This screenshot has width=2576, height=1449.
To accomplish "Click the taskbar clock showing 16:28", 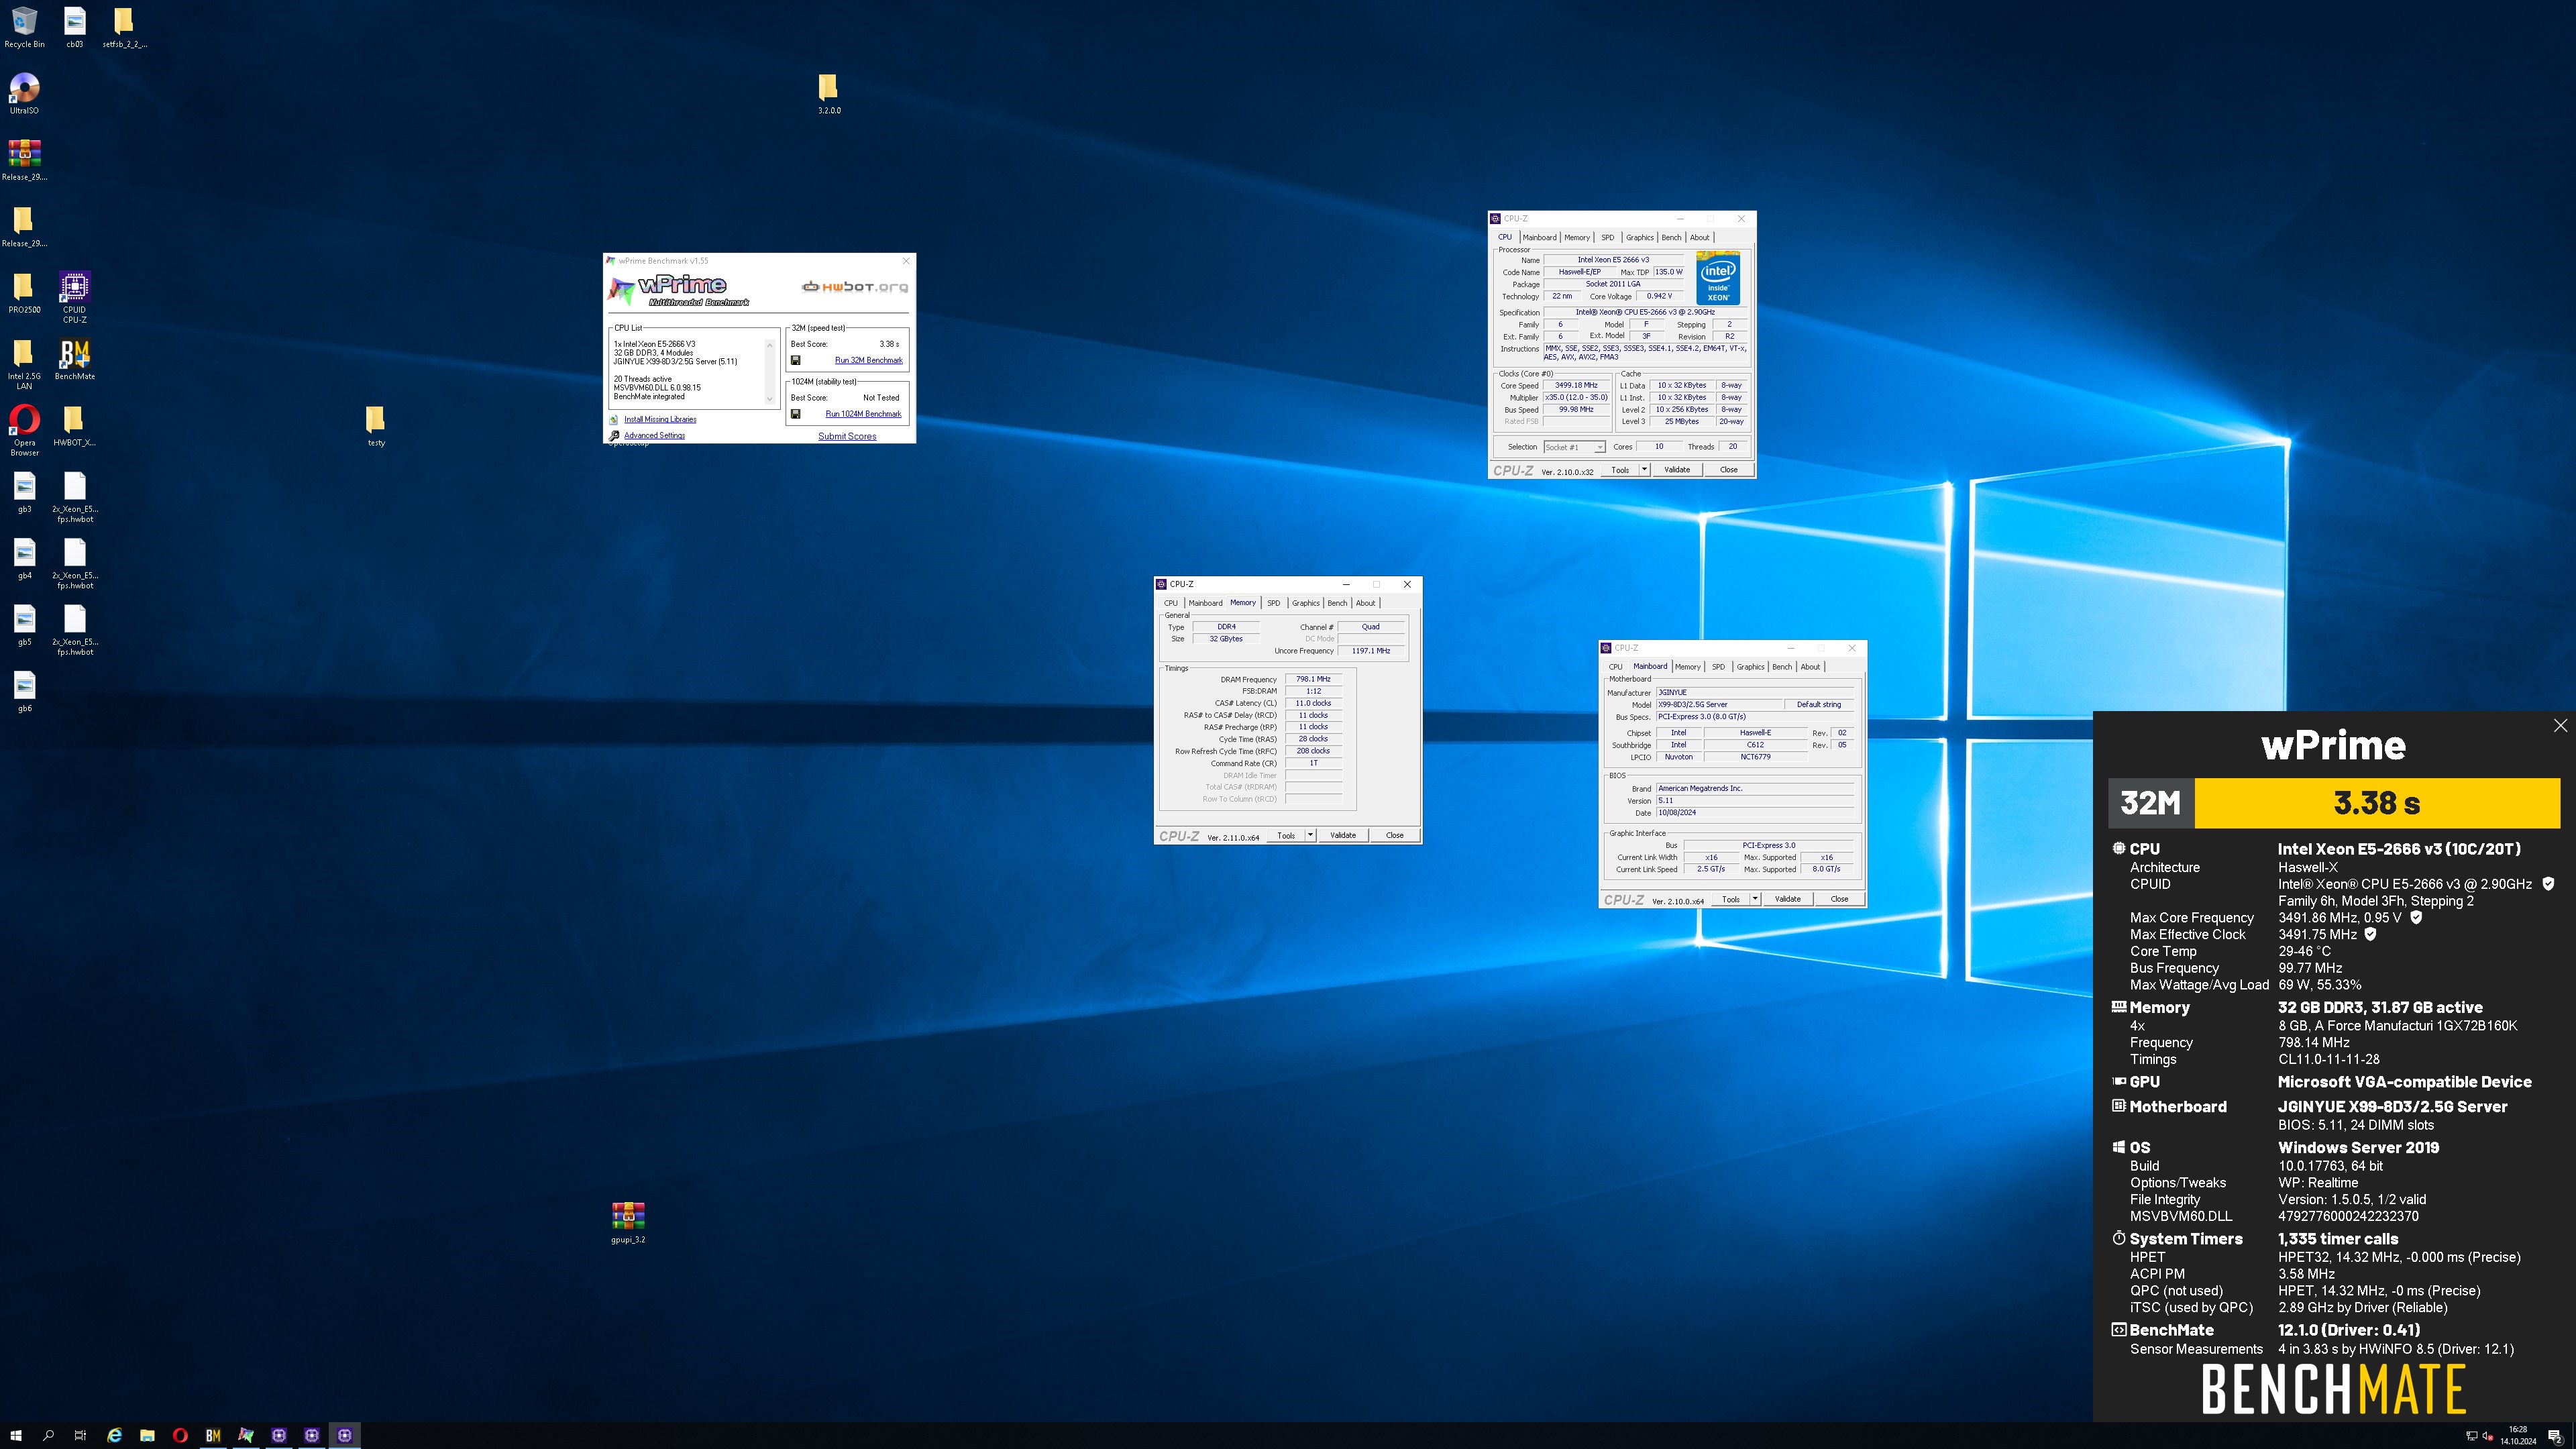I will tap(2518, 1435).
